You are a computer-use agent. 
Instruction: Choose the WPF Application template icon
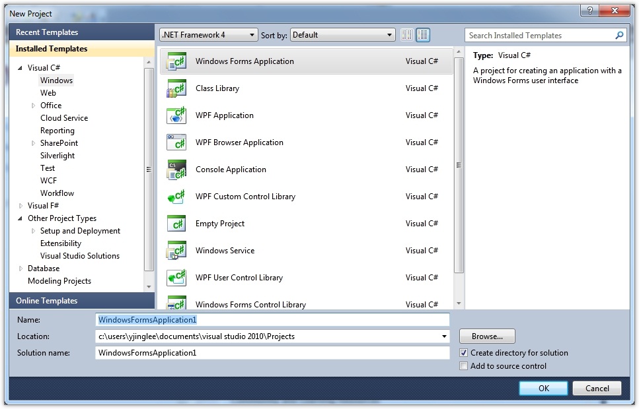(176, 115)
